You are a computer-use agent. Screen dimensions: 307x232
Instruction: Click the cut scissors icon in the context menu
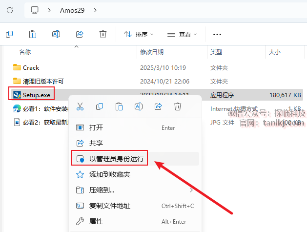80,106
